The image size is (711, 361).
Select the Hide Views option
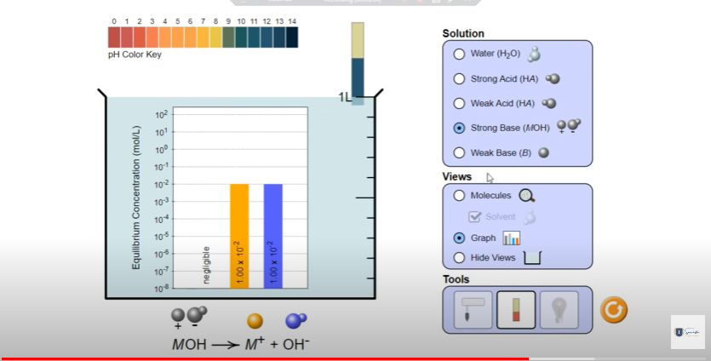[x=459, y=257]
